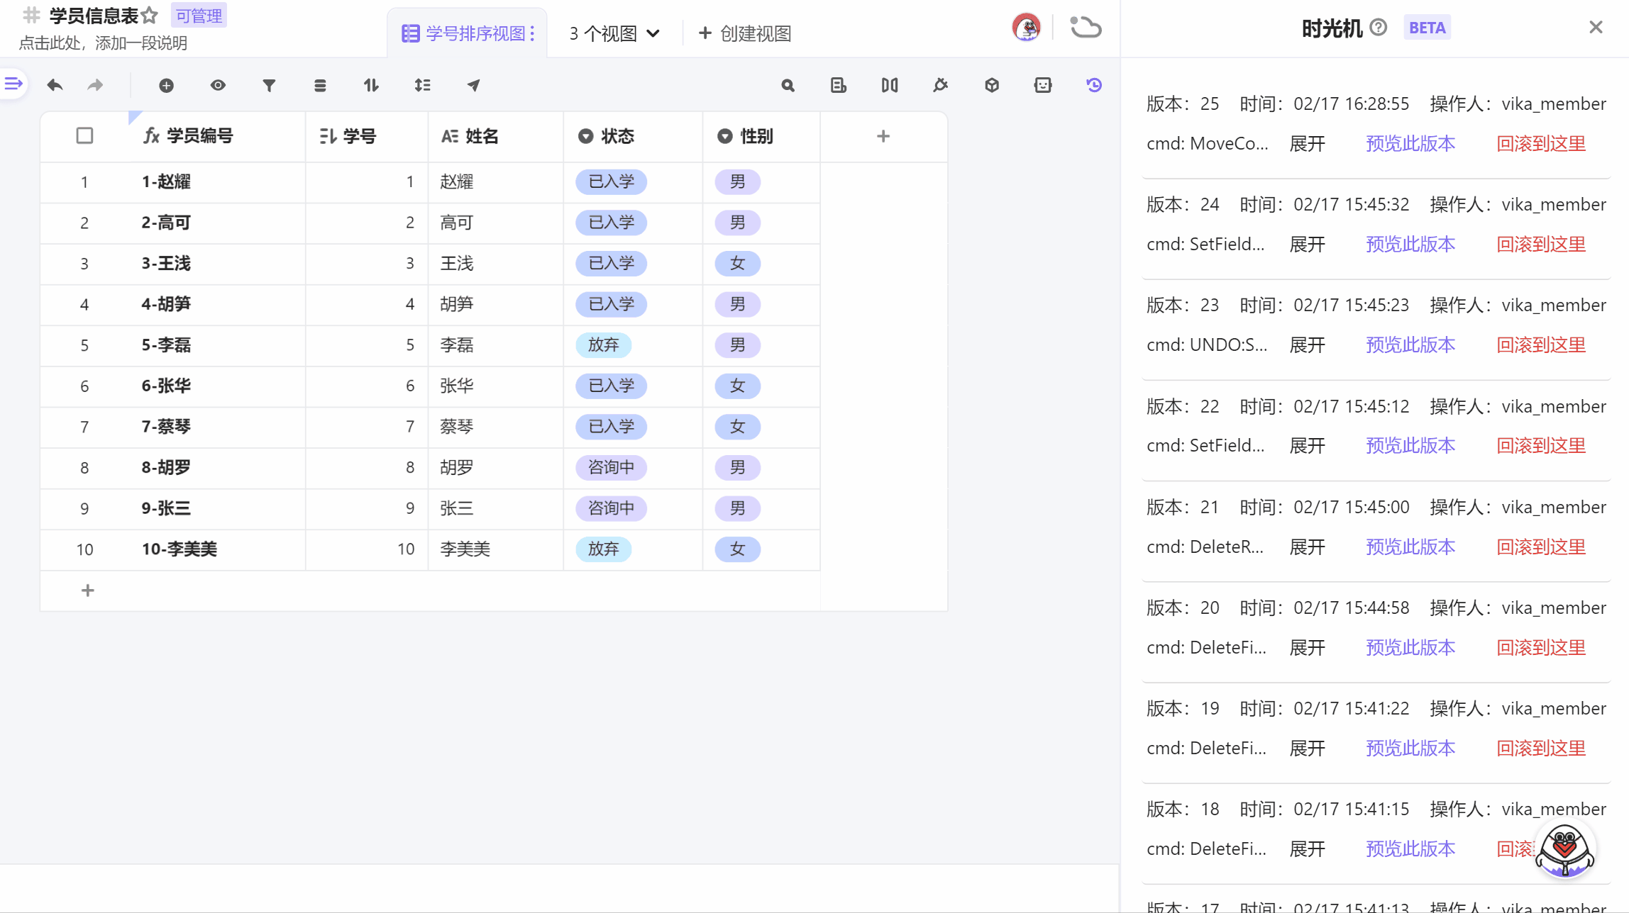
Task: Open the 3 个视图 dropdown
Action: click(x=614, y=33)
